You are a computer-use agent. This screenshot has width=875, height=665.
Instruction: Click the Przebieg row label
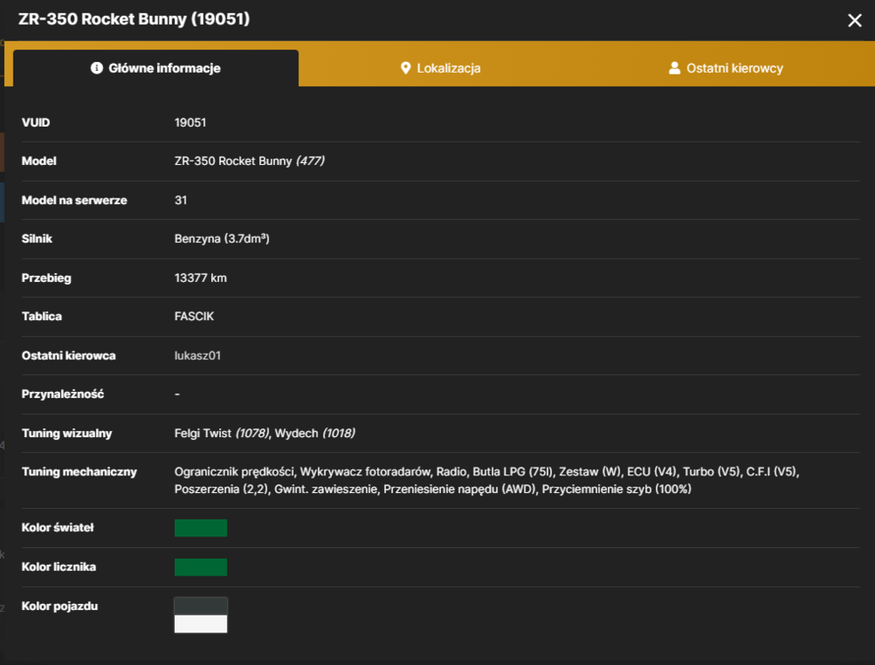pos(46,278)
